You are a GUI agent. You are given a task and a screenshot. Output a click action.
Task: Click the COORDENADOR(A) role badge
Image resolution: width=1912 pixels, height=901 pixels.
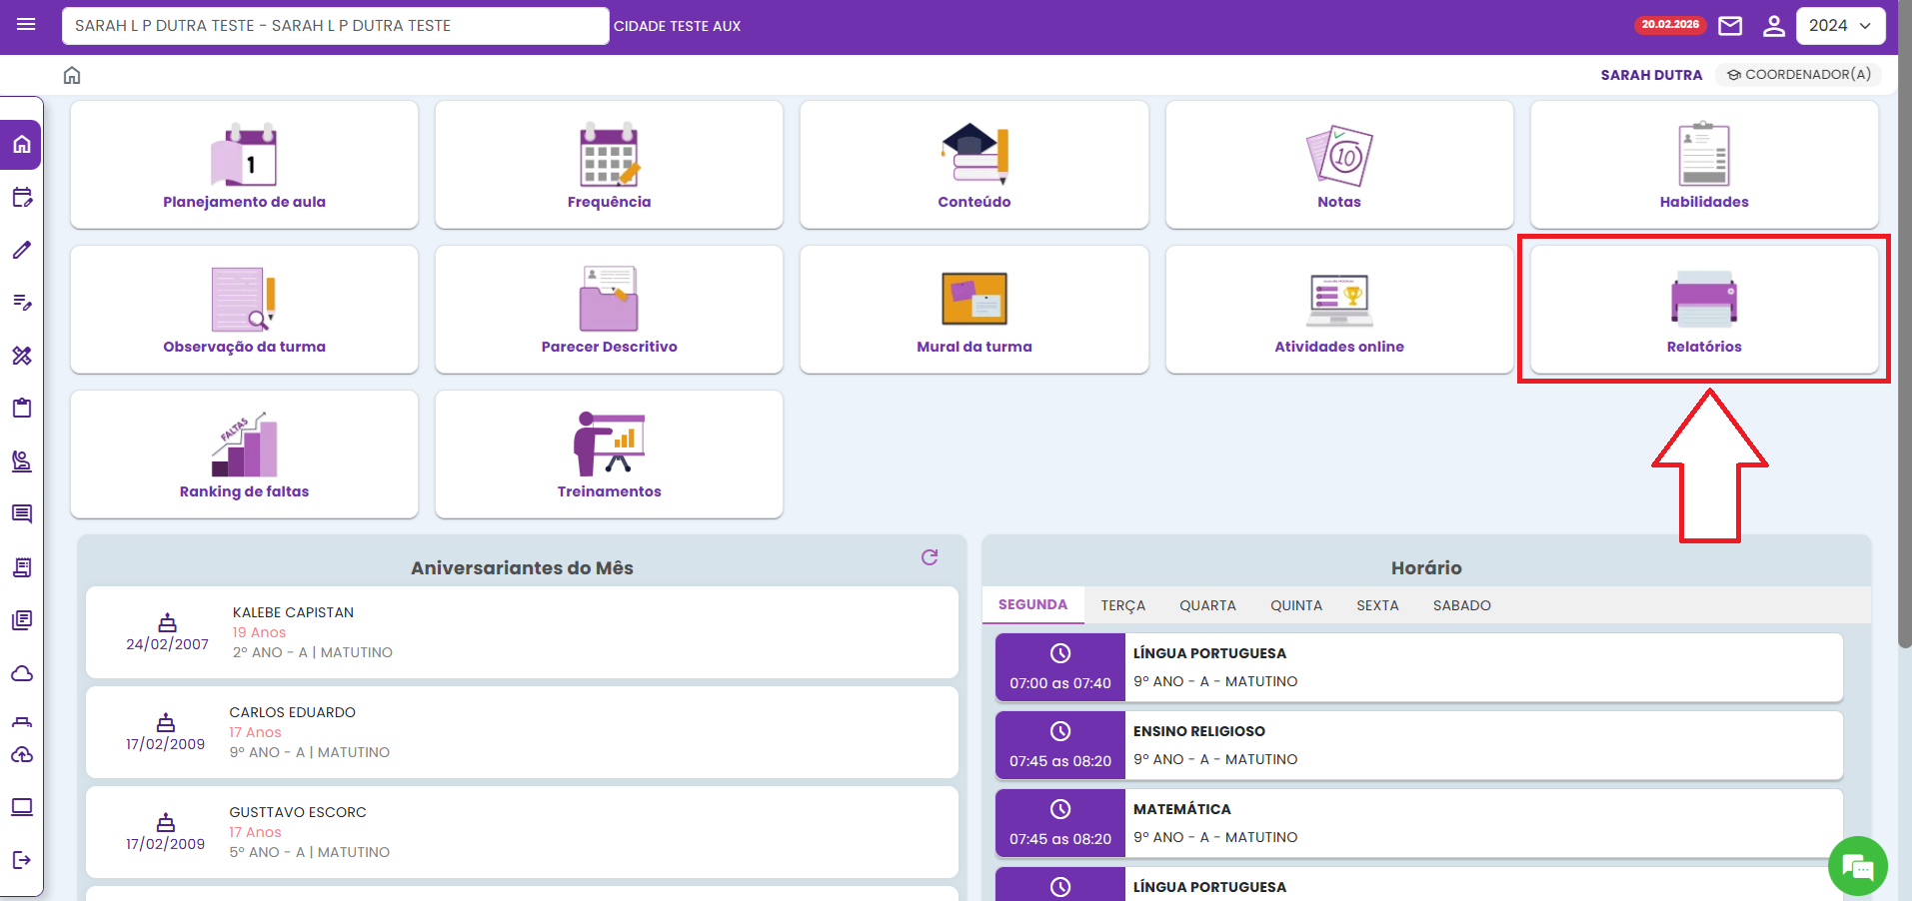pos(1798,75)
